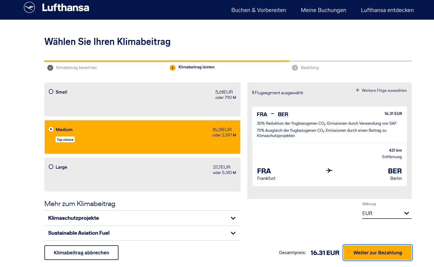Click the Top choice badge
Screen dimensions: 434x267
point(65,140)
